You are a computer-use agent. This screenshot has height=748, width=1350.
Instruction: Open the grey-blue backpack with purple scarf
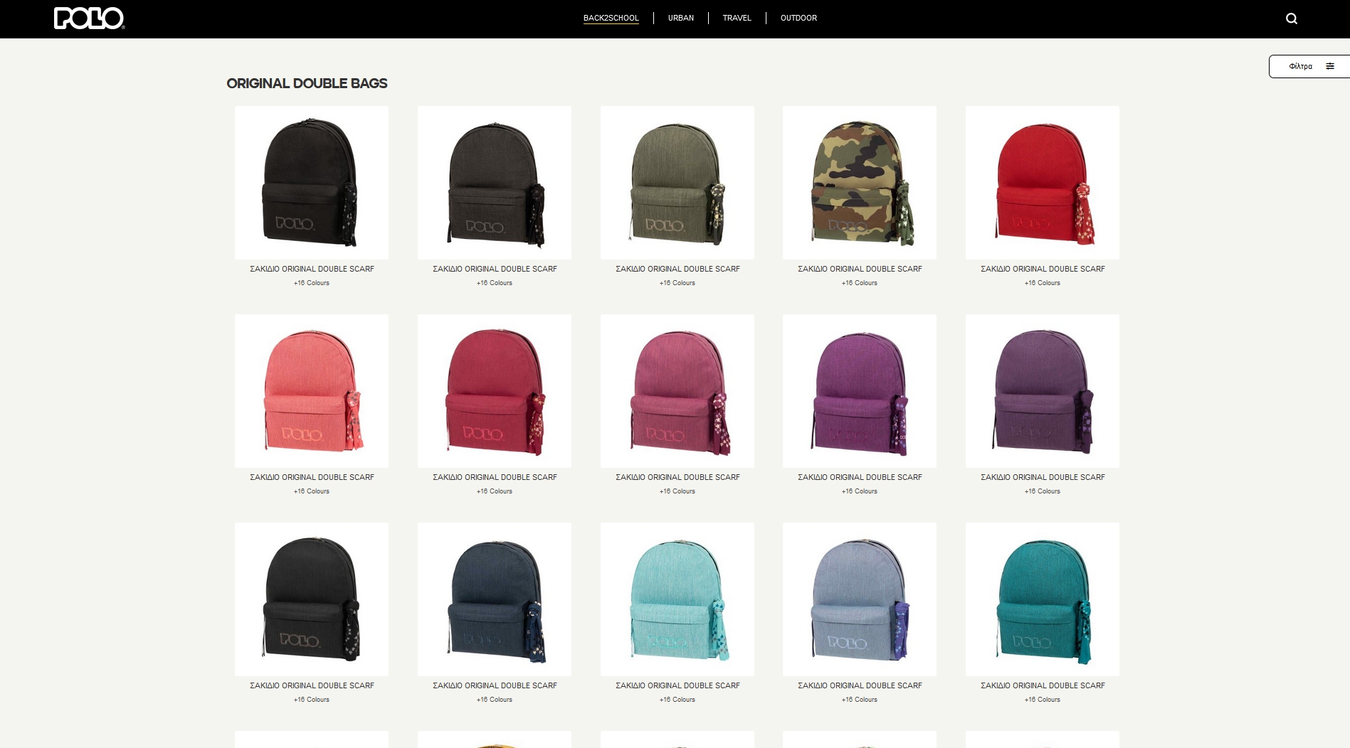[x=860, y=599]
